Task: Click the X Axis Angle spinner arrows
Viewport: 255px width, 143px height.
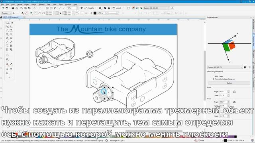Action: tap(228, 92)
